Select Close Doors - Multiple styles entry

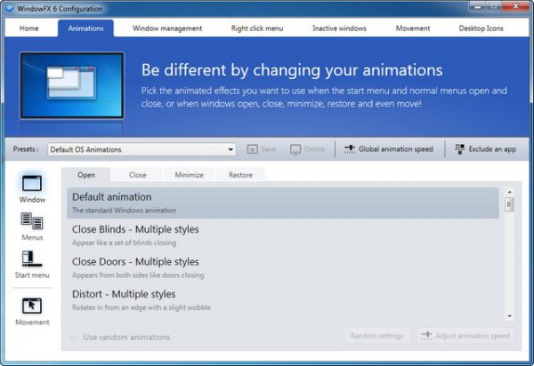[283, 267]
